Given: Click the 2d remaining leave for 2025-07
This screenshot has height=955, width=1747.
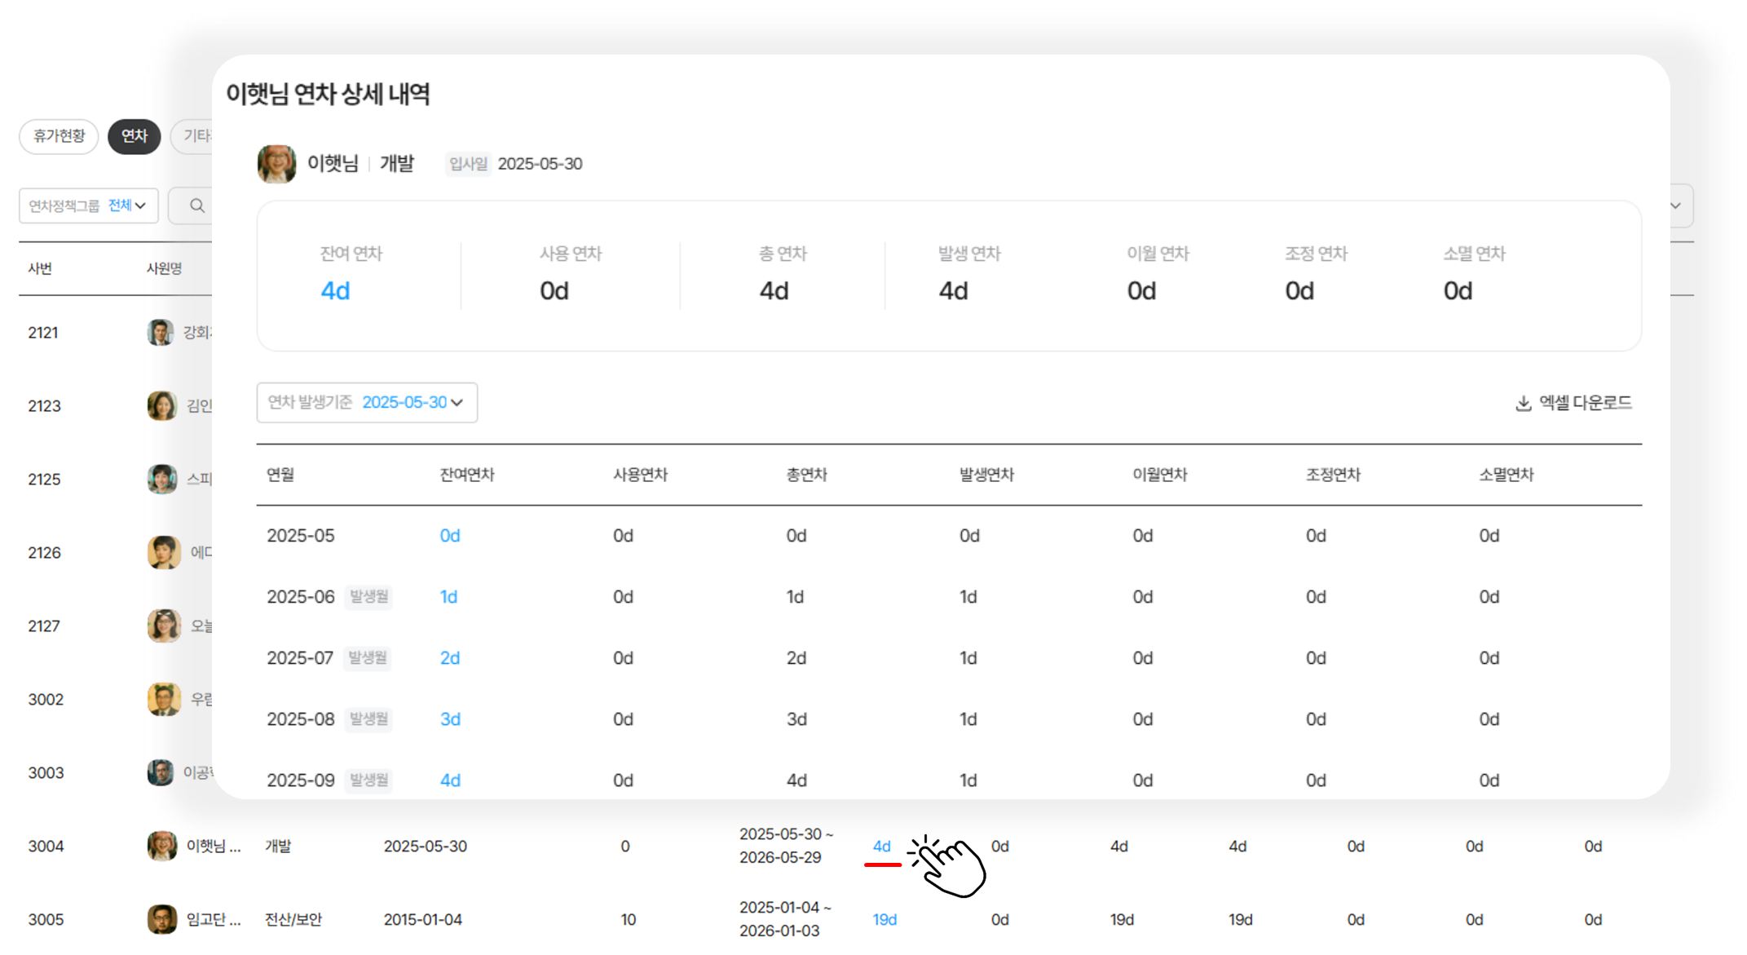Looking at the screenshot, I should 449,658.
